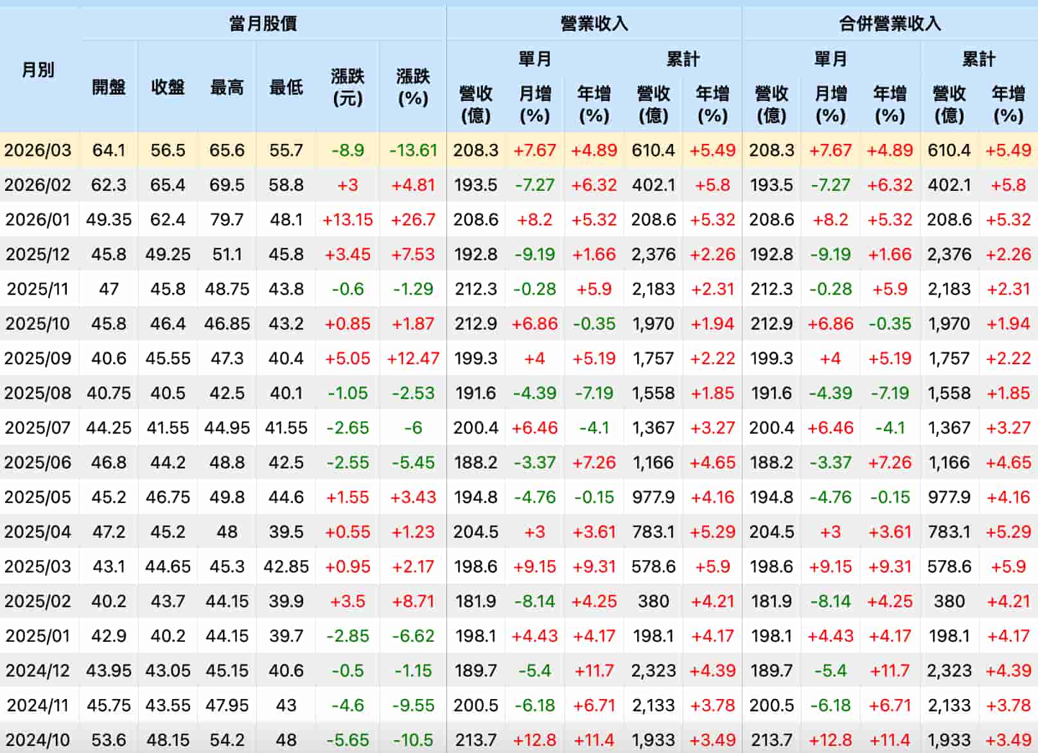This screenshot has height=753, width=1038.
Task: Click the 最高 column header
Action: (x=227, y=87)
